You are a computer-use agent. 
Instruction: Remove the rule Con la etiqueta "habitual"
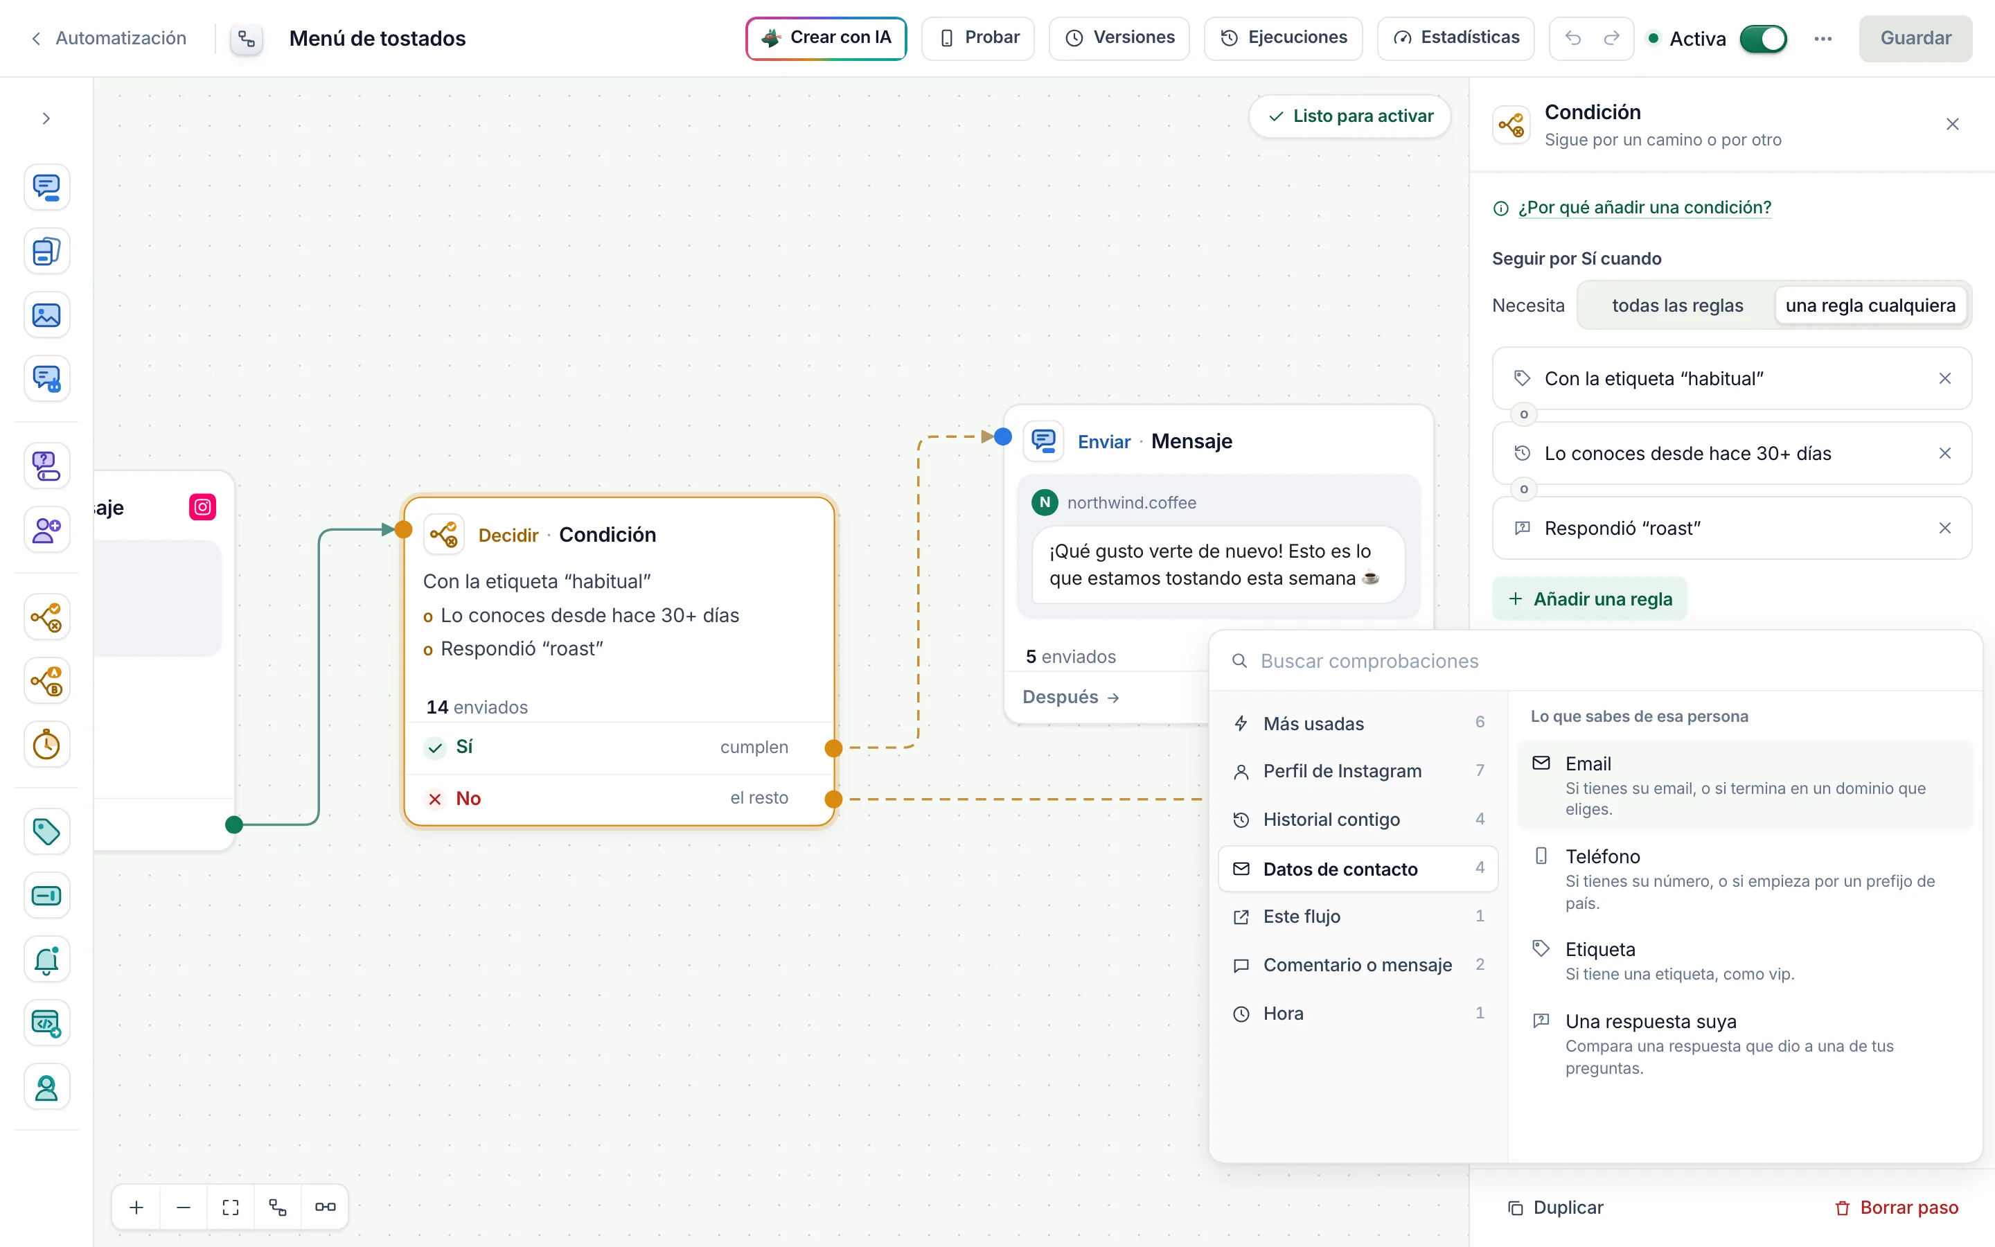tap(1944, 378)
